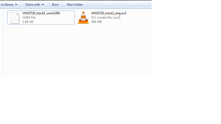Click empty toolbar space beside New folder

[117, 5]
